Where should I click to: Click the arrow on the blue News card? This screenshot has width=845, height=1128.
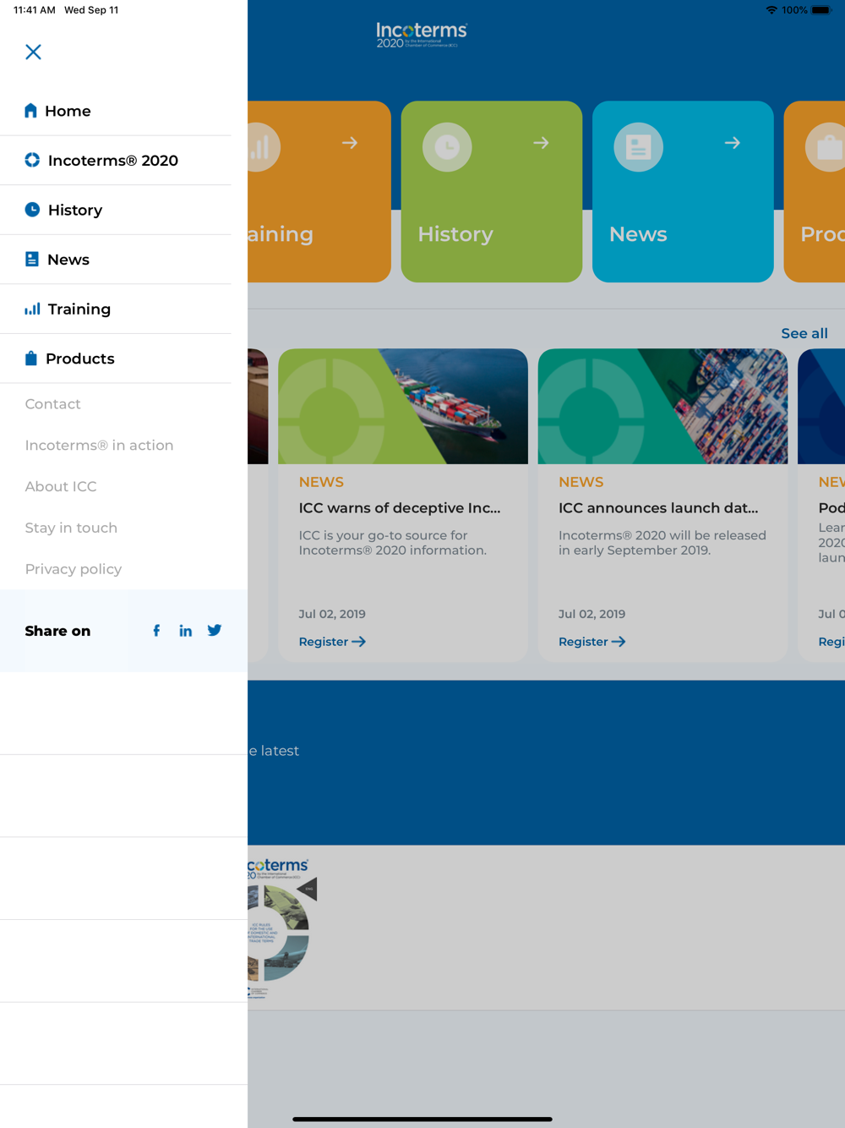click(x=733, y=143)
